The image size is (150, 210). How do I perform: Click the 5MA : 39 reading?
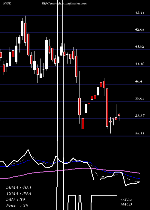(16, 199)
